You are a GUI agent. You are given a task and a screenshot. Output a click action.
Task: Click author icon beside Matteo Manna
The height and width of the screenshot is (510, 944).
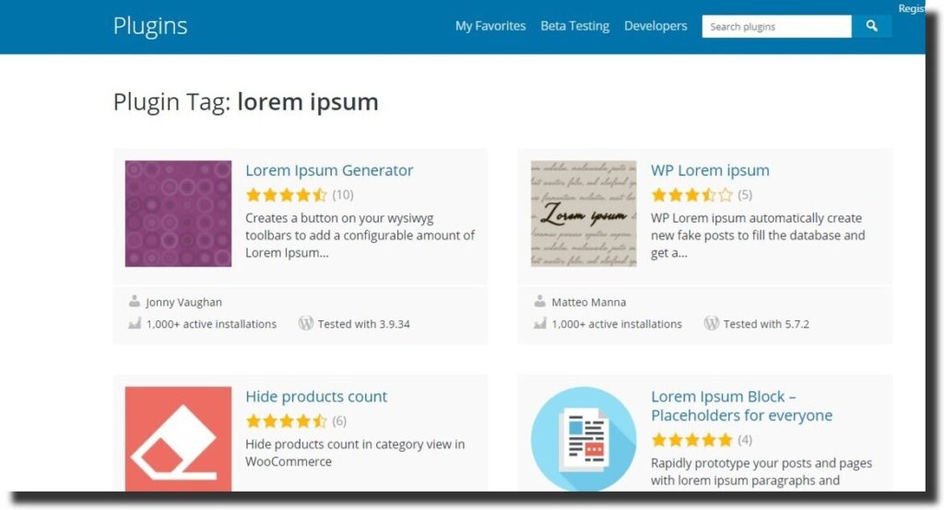click(x=539, y=301)
